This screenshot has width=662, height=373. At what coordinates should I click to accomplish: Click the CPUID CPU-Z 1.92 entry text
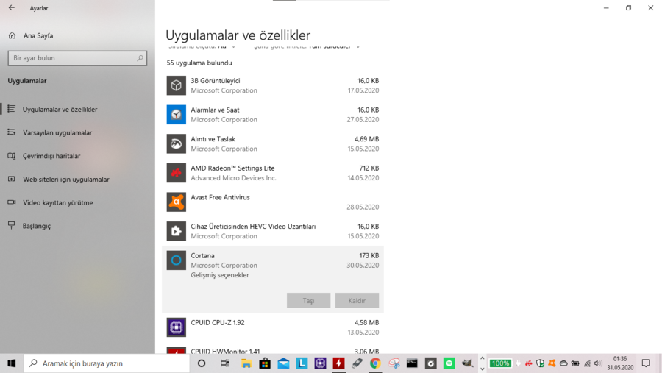pyautogui.click(x=218, y=322)
